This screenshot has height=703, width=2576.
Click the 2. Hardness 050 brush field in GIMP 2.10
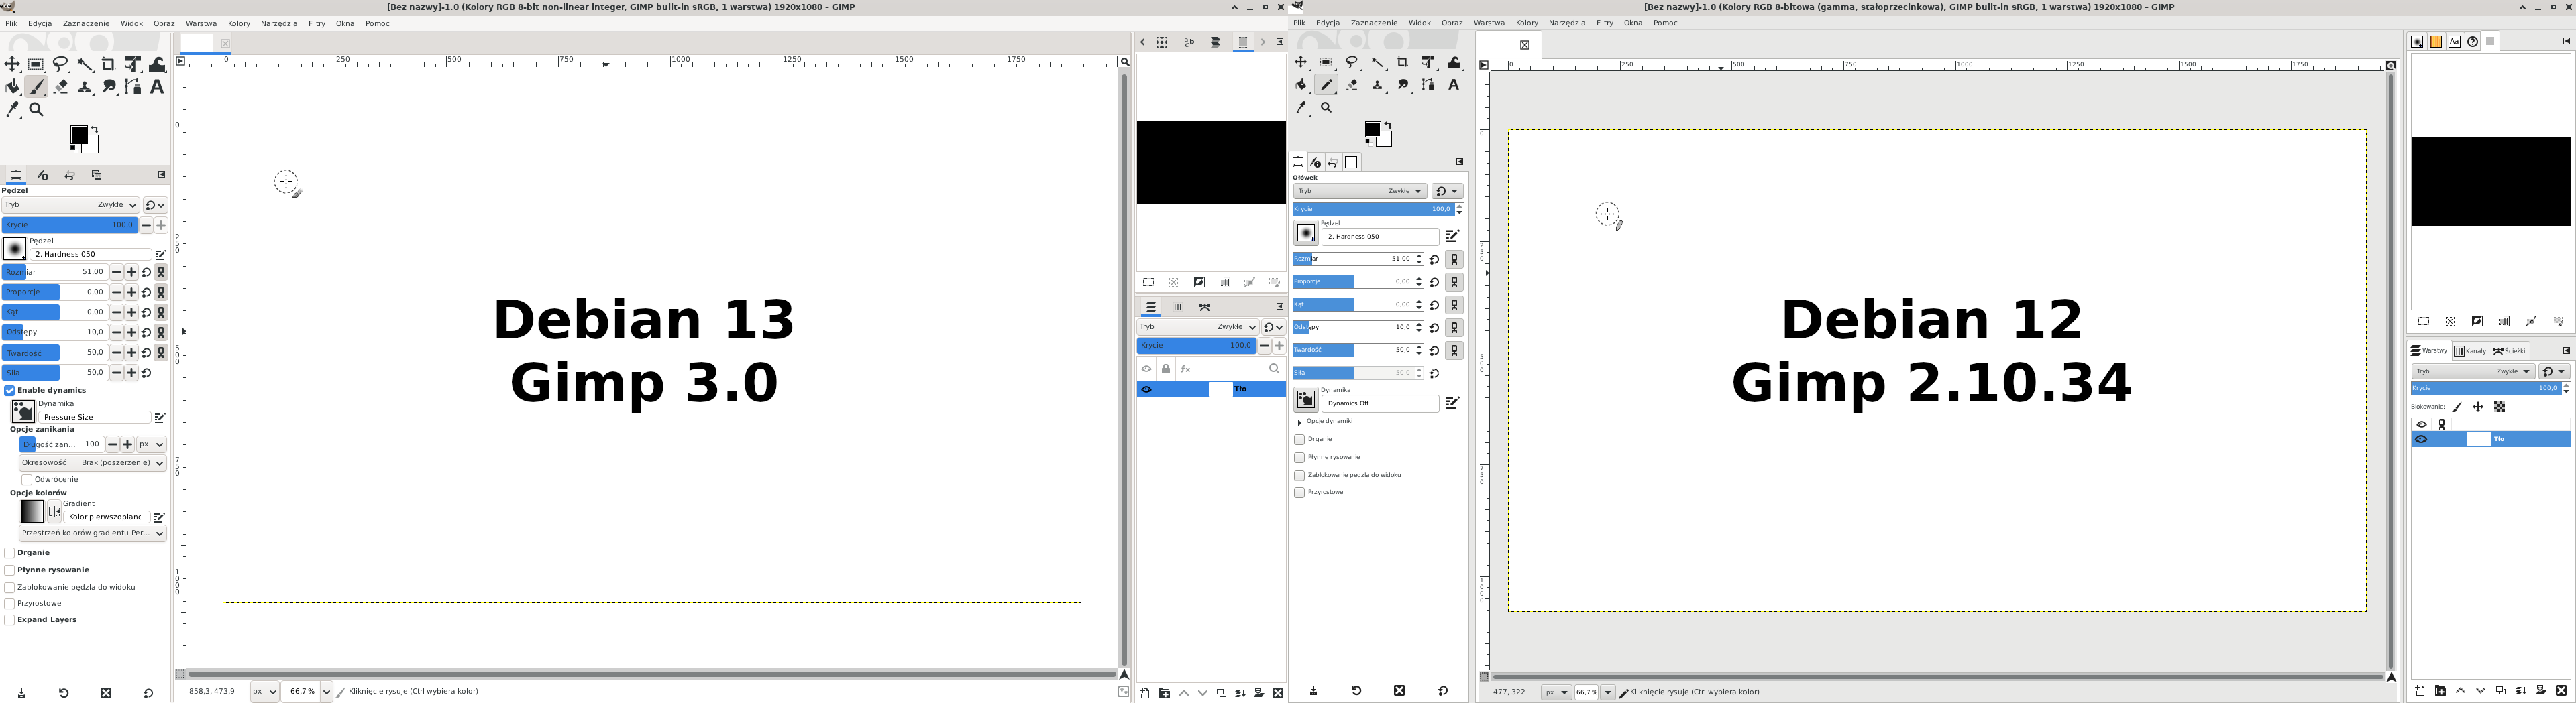[x=1379, y=237]
